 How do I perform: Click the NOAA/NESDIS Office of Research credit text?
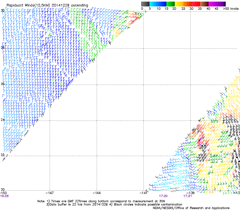pos(191,208)
